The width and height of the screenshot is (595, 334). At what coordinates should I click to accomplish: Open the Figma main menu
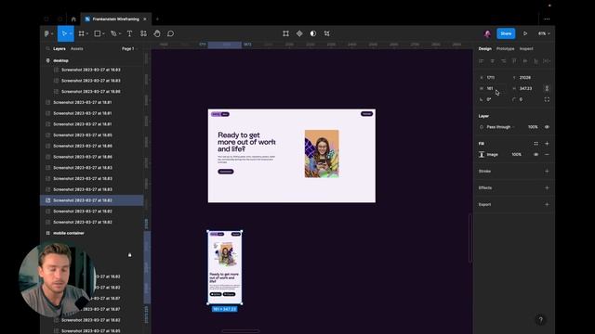click(x=47, y=33)
